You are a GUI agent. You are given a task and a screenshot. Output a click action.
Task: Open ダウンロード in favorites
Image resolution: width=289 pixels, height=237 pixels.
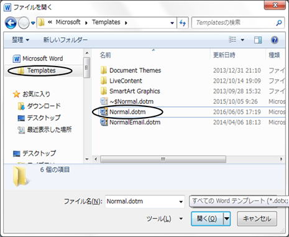pyautogui.click(x=39, y=106)
